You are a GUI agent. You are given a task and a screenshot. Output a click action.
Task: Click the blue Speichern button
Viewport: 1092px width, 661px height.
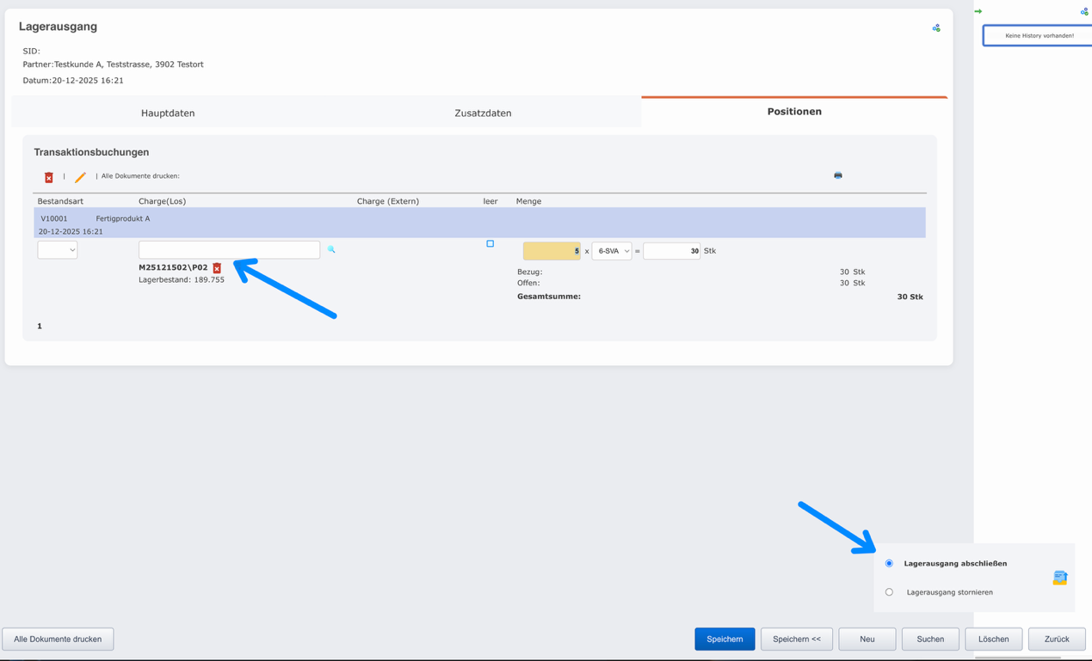coord(725,639)
